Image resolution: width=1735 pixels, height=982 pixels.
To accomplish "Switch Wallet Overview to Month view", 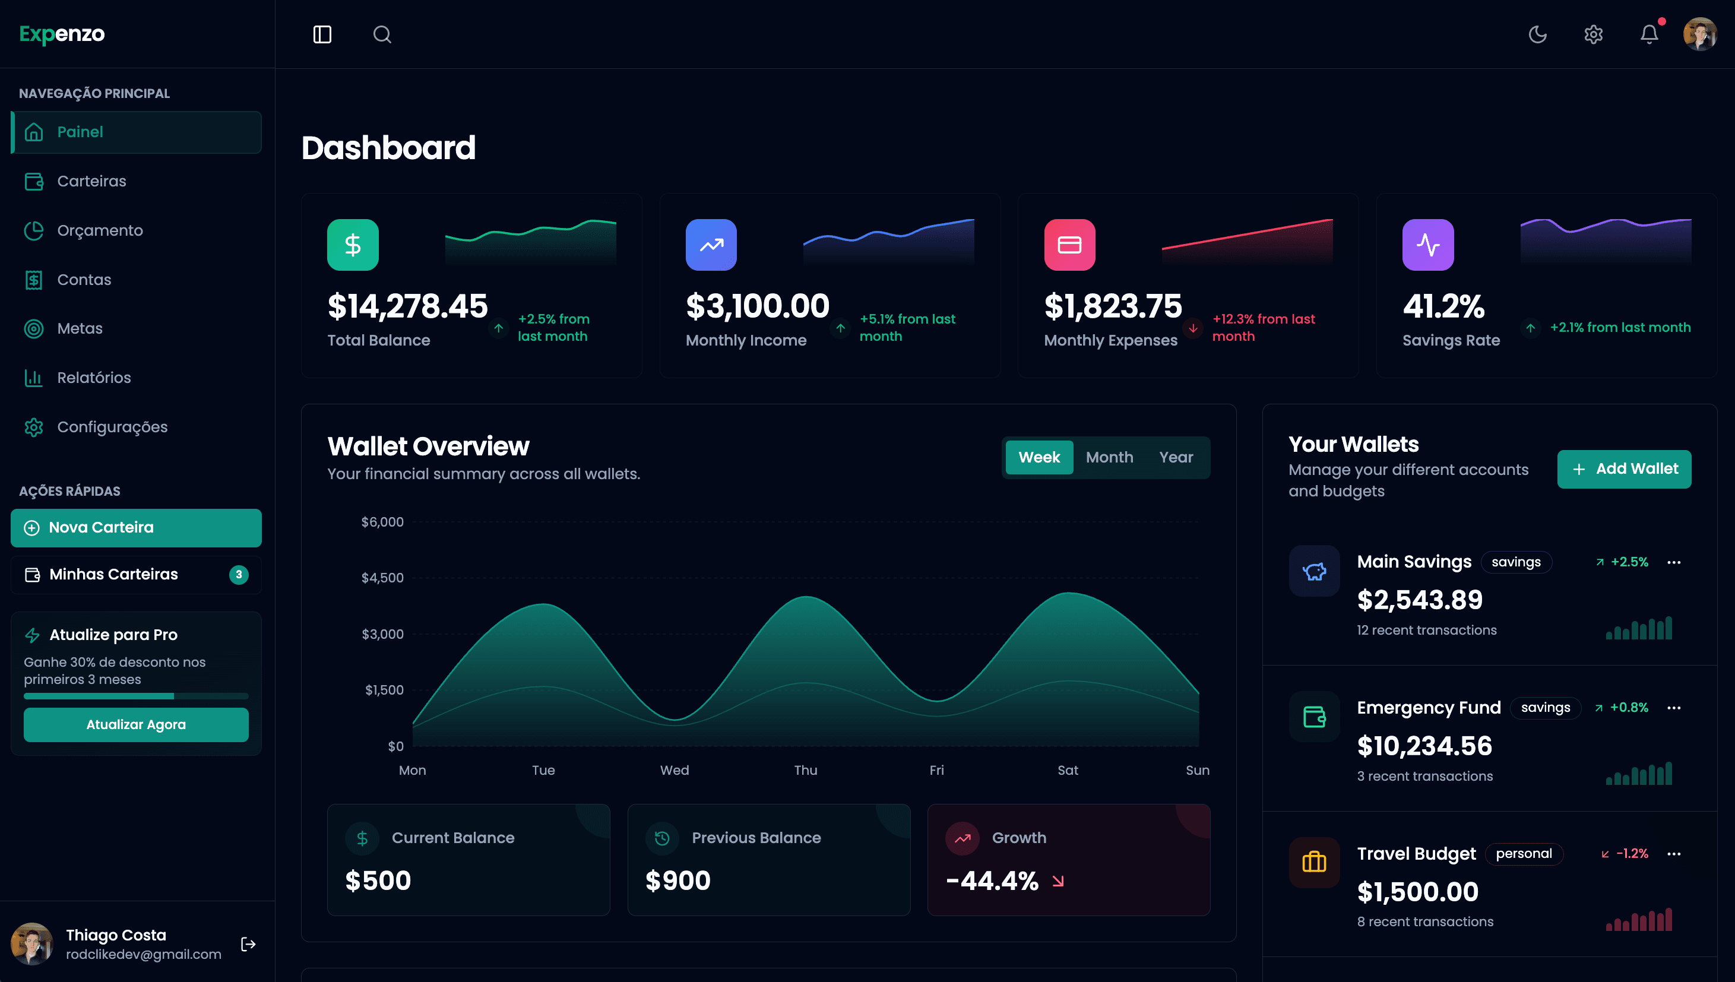I will click(1109, 457).
